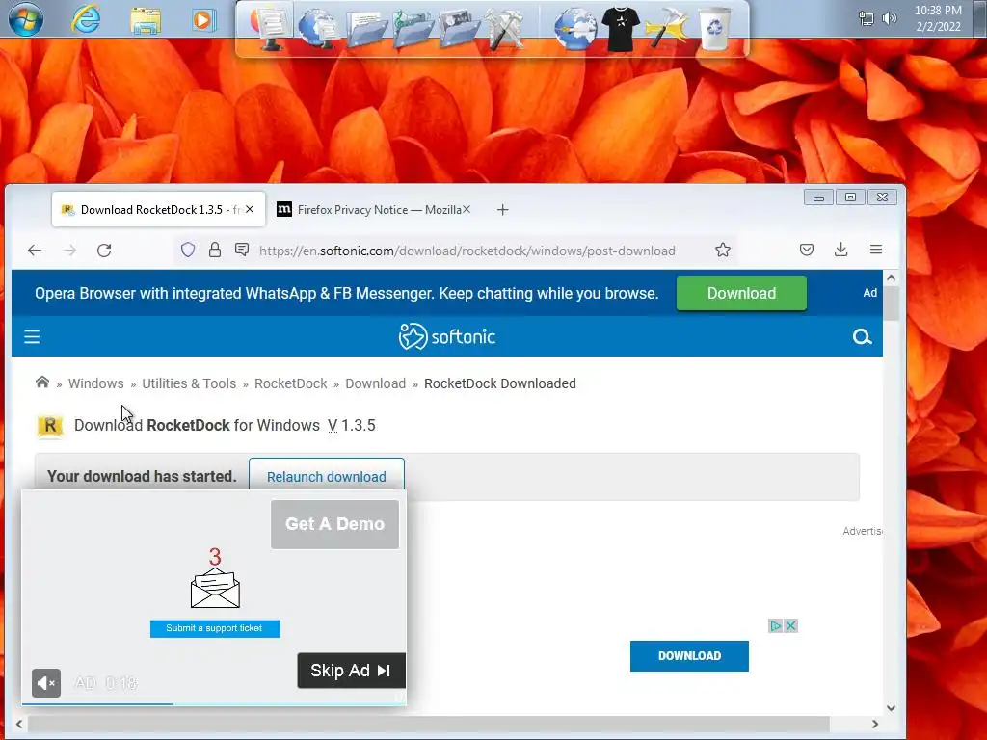Go back using the browser back arrow
Screen dimensions: 987x740
click(35, 251)
